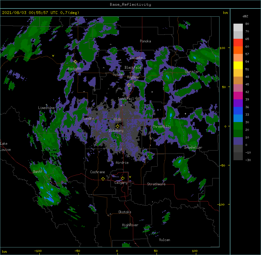
Task: Pick the magenta 42–39 dBZ legend swatch
Action: [238, 95]
